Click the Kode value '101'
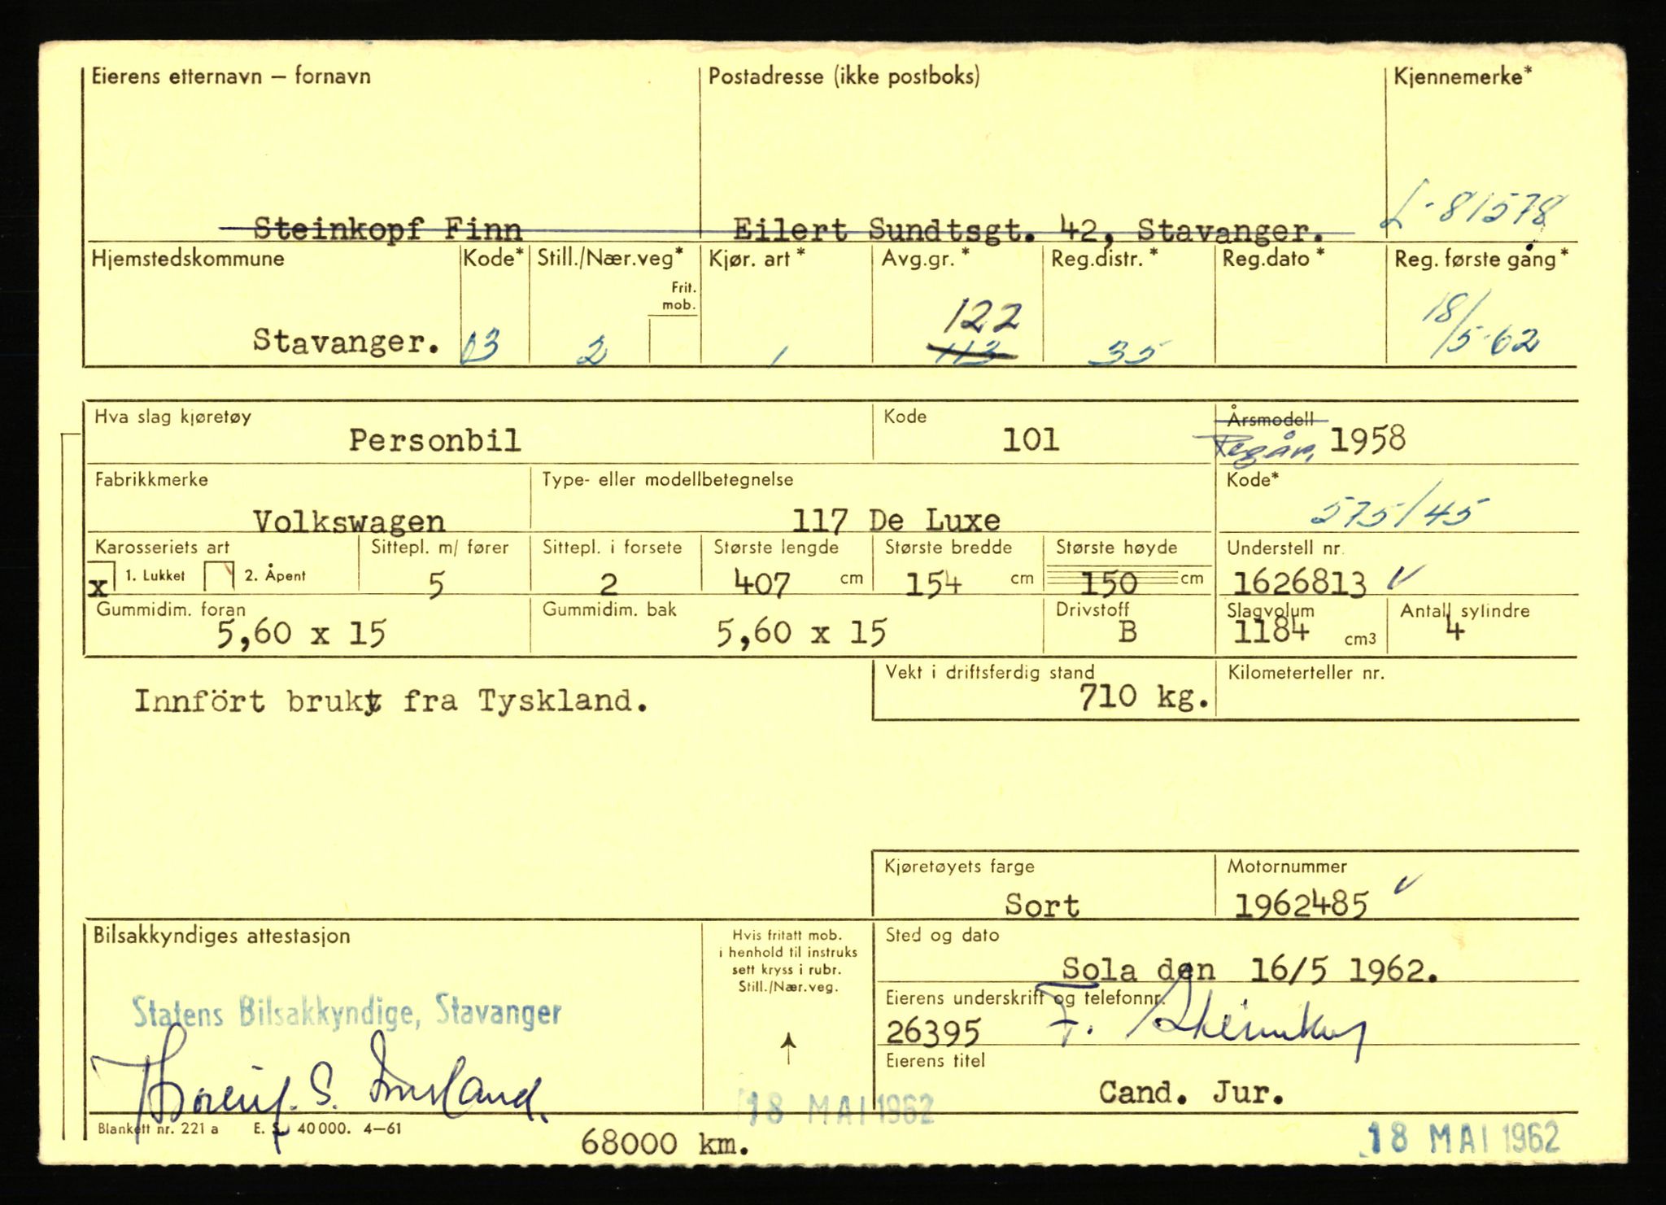Viewport: 1666px width, 1205px height. pyautogui.click(x=1030, y=440)
